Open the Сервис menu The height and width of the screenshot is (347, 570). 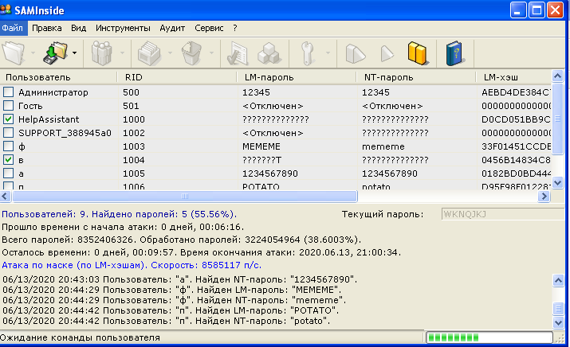click(209, 28)
